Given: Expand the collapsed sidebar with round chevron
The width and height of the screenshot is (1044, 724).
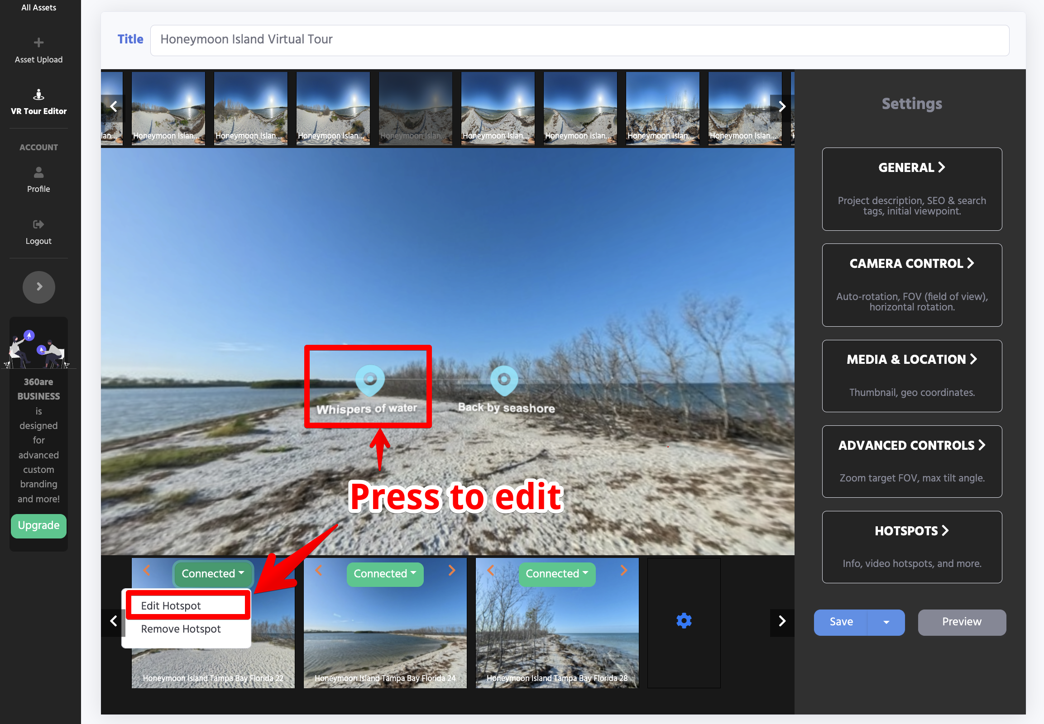Looking at the screenshot, I should tap(39, 287).
